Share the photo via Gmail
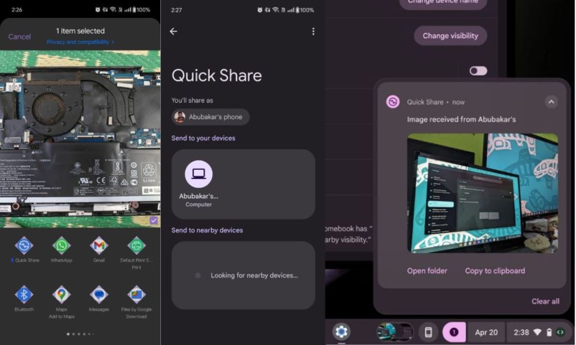The width and height of the screenshot is (576, 345). (x=99, y=246)
